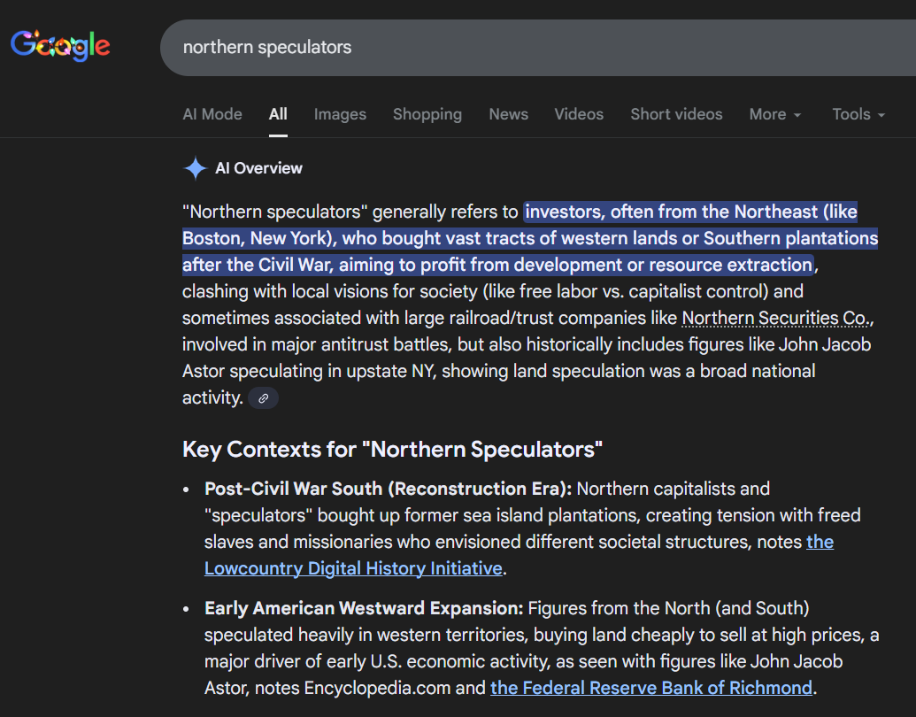Switch to the Videos tab
The width and height of the screenshot is (916, 717).
pyautogui.click(x=578, y=114)
